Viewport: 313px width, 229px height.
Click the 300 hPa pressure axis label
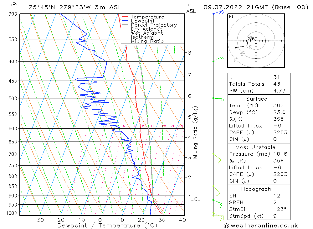[x=13, y=14]
